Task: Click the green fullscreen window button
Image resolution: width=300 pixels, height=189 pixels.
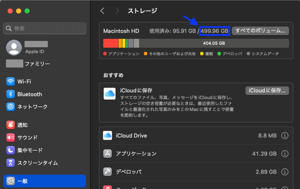Action: (x=27, y=11)
